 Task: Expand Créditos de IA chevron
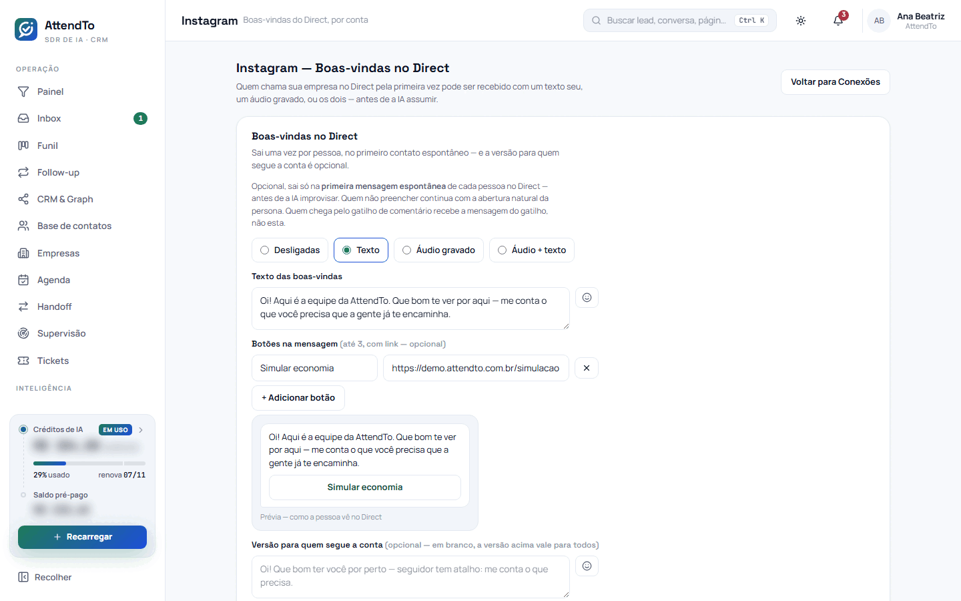click(x=141, y=430)
